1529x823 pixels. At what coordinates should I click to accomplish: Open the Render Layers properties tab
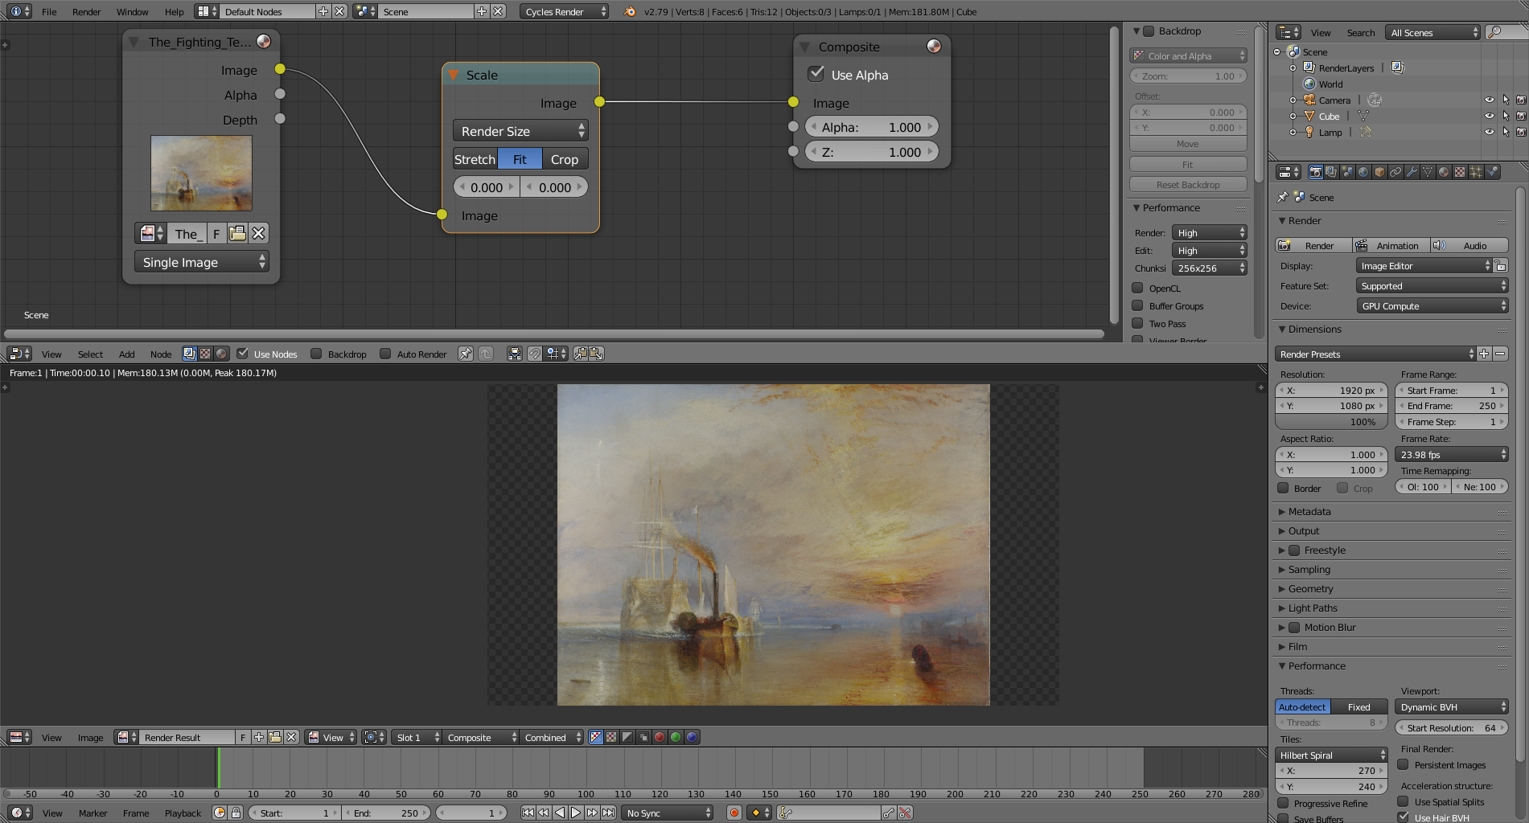1331,172
